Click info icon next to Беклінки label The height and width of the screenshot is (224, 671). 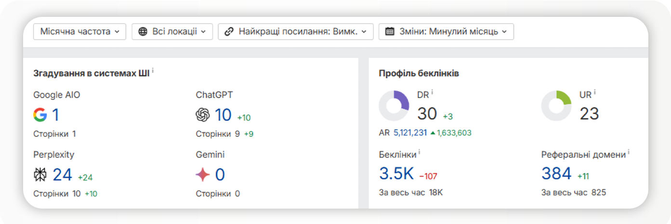419,152
